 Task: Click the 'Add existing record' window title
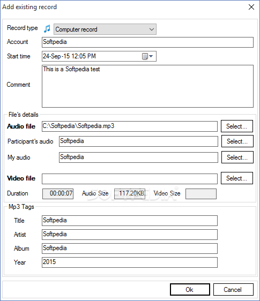coord(29,7)
